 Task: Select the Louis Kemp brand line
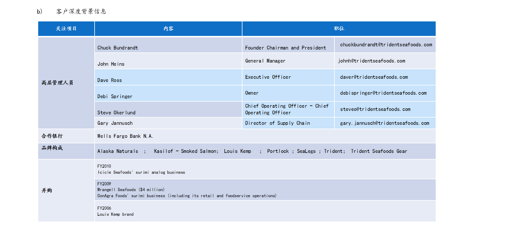pyautogui.click(x=115, y=214)
